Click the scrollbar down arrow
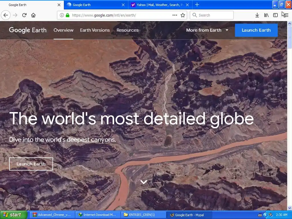 tap(290, 208)
